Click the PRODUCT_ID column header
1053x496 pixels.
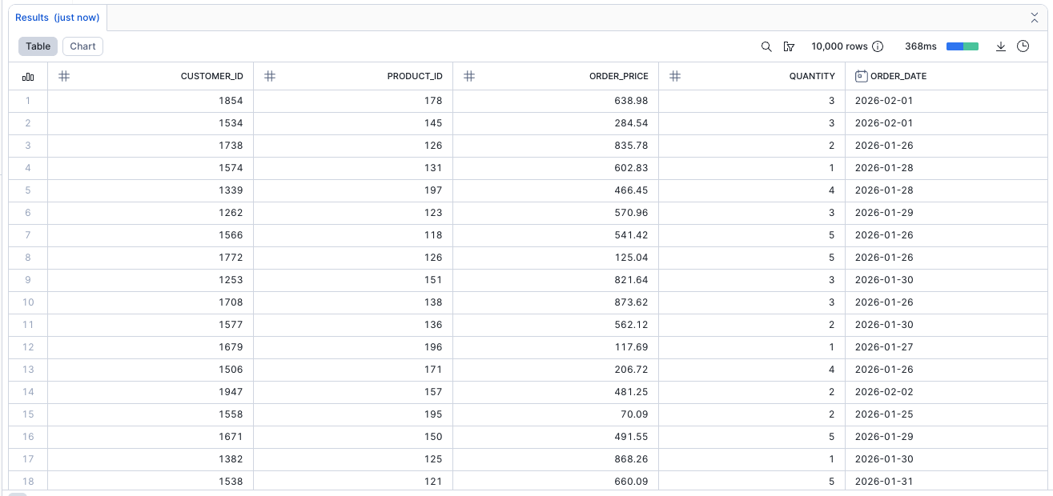[x=415, y=76]
